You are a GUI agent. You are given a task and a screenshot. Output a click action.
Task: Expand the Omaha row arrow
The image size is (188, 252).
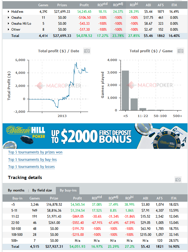click(x=9, y=18)
